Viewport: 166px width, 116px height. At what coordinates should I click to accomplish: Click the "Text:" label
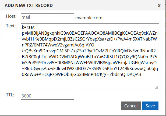(x=11, y=26)
